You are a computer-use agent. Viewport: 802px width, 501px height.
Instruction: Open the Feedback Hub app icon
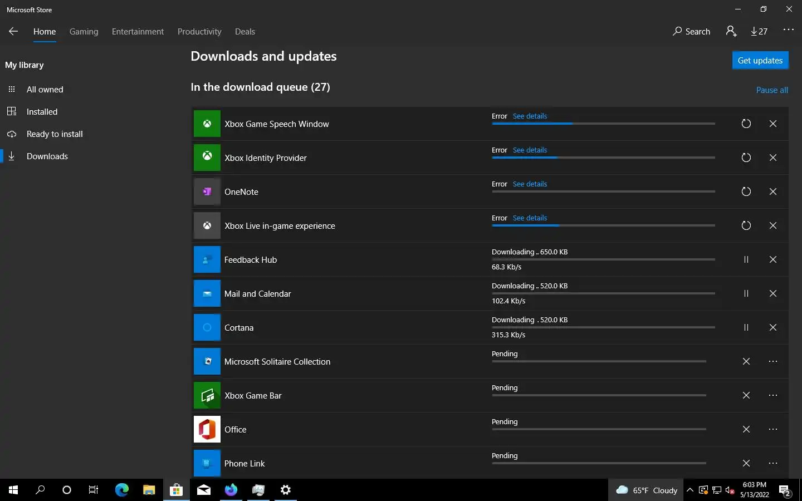[x=207, y=259]
